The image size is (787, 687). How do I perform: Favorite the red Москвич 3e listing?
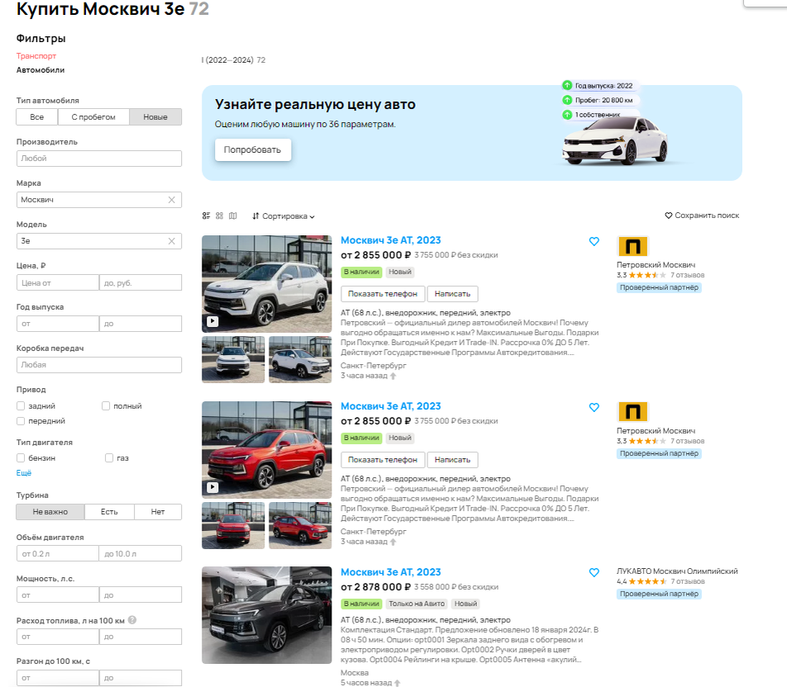point(594,407)
